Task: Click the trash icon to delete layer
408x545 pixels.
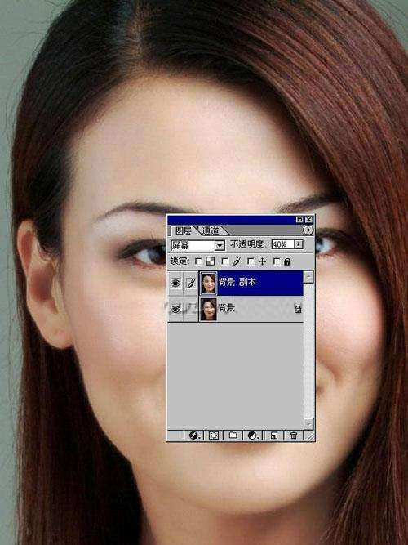Action: [x=294, y=436]
